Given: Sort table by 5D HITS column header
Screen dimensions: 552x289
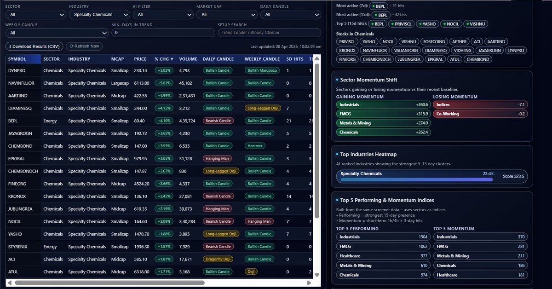Looking at the screenshot, I should pos(295,59).
